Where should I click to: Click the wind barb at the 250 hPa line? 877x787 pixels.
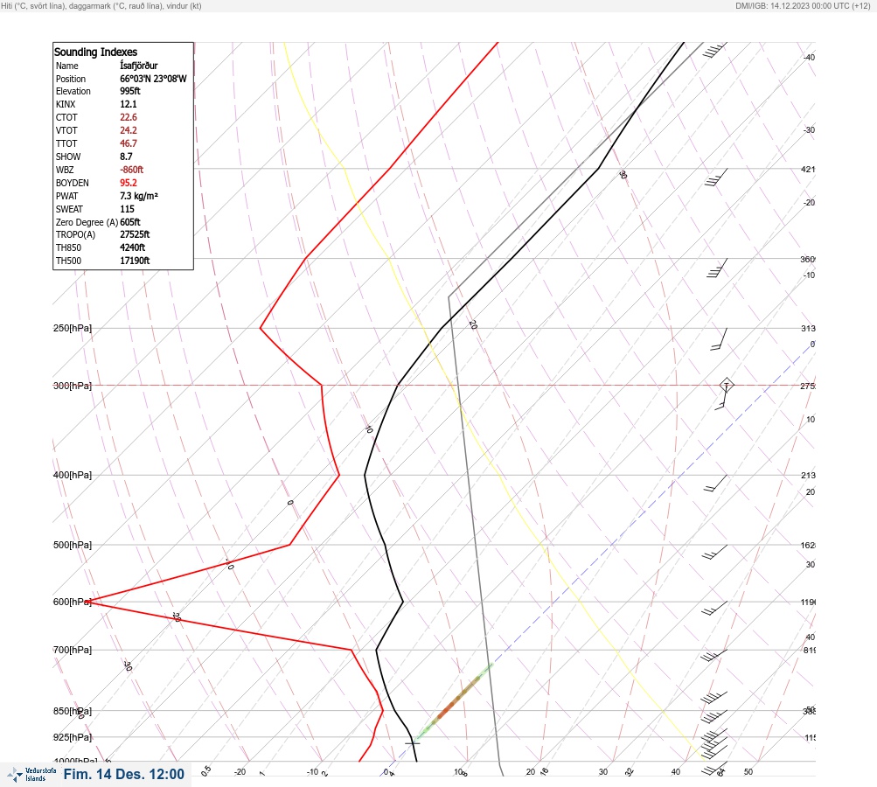pyautogui.click(x=720, y=339)
